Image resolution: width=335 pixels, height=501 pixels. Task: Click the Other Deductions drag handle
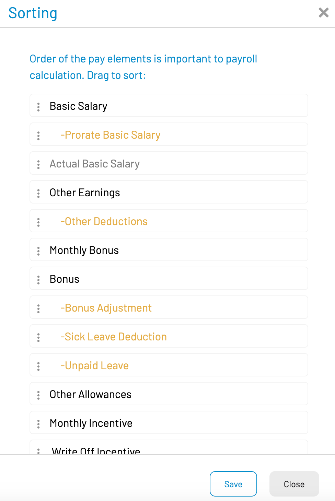[38, 222]
